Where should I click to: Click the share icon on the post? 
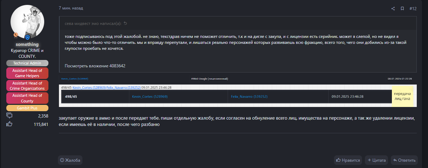(393, 8)
